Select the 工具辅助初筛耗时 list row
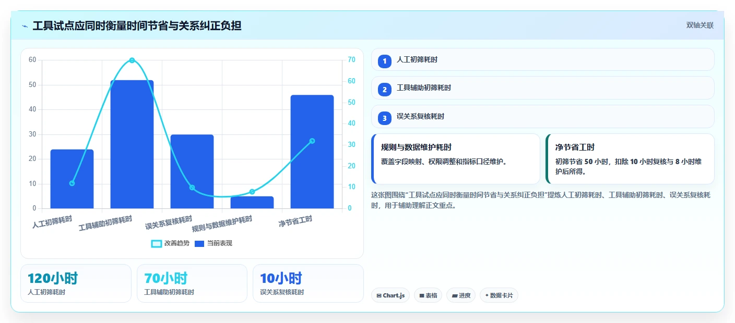 click(542, 88)
